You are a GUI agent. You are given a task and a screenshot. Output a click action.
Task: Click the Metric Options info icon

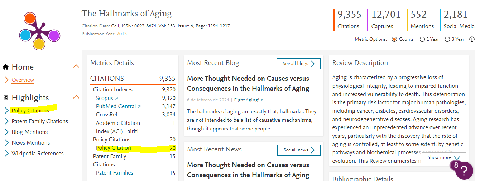click(x=472, y=39)
